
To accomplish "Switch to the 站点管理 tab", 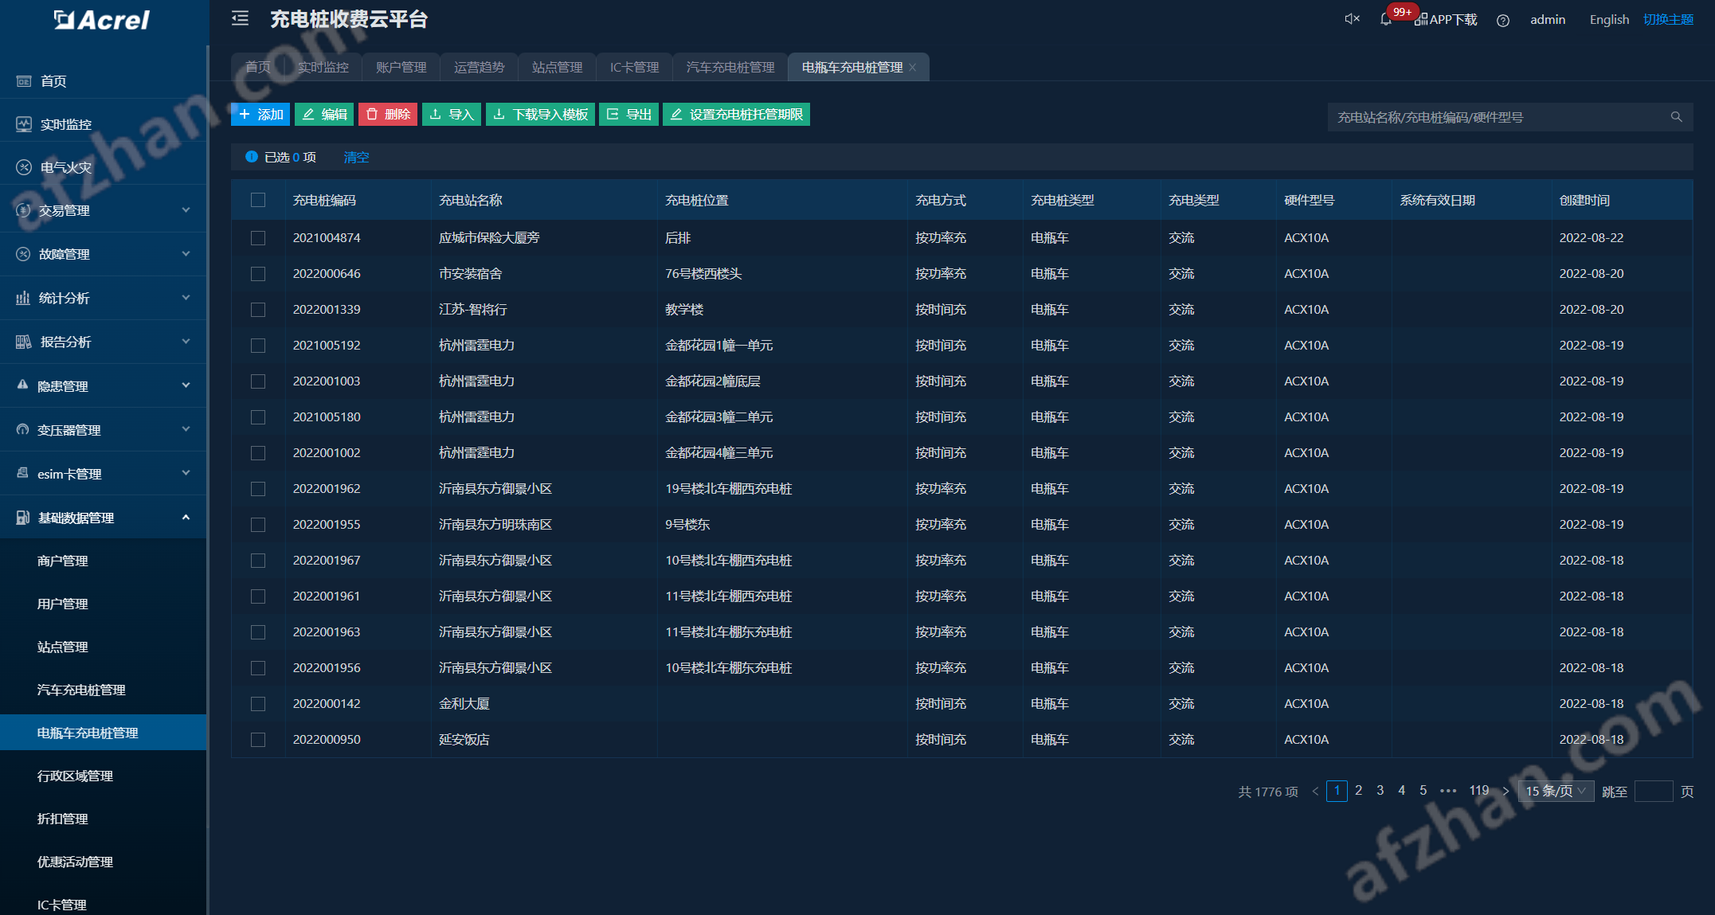I will [558, 68].
